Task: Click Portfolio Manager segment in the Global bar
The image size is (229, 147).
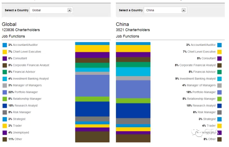Action: pos(92,86)
